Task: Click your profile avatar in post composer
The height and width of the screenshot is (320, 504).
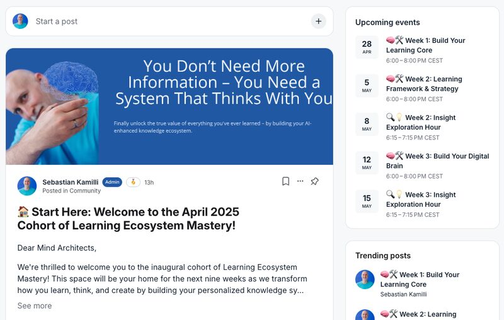Action: point(20,21)
